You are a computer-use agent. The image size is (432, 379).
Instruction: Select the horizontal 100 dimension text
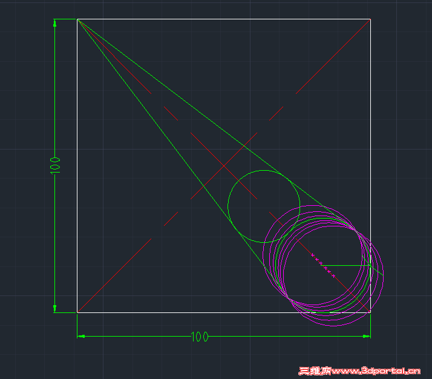coord(200,337)
